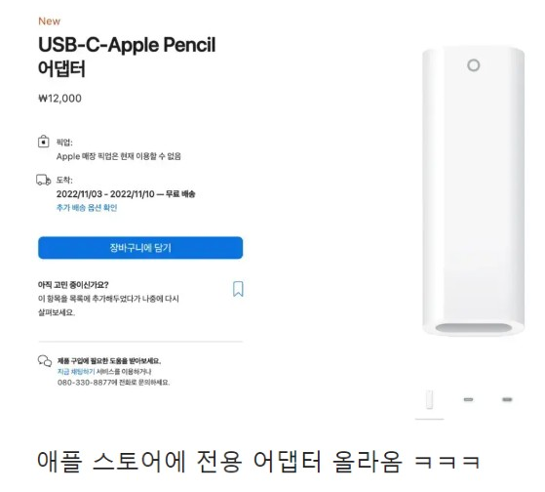Add item with 장바구니에 담기 button
The height and width of the screenshot is (492, 545).
pyautogui.click(x=140, y=248)
